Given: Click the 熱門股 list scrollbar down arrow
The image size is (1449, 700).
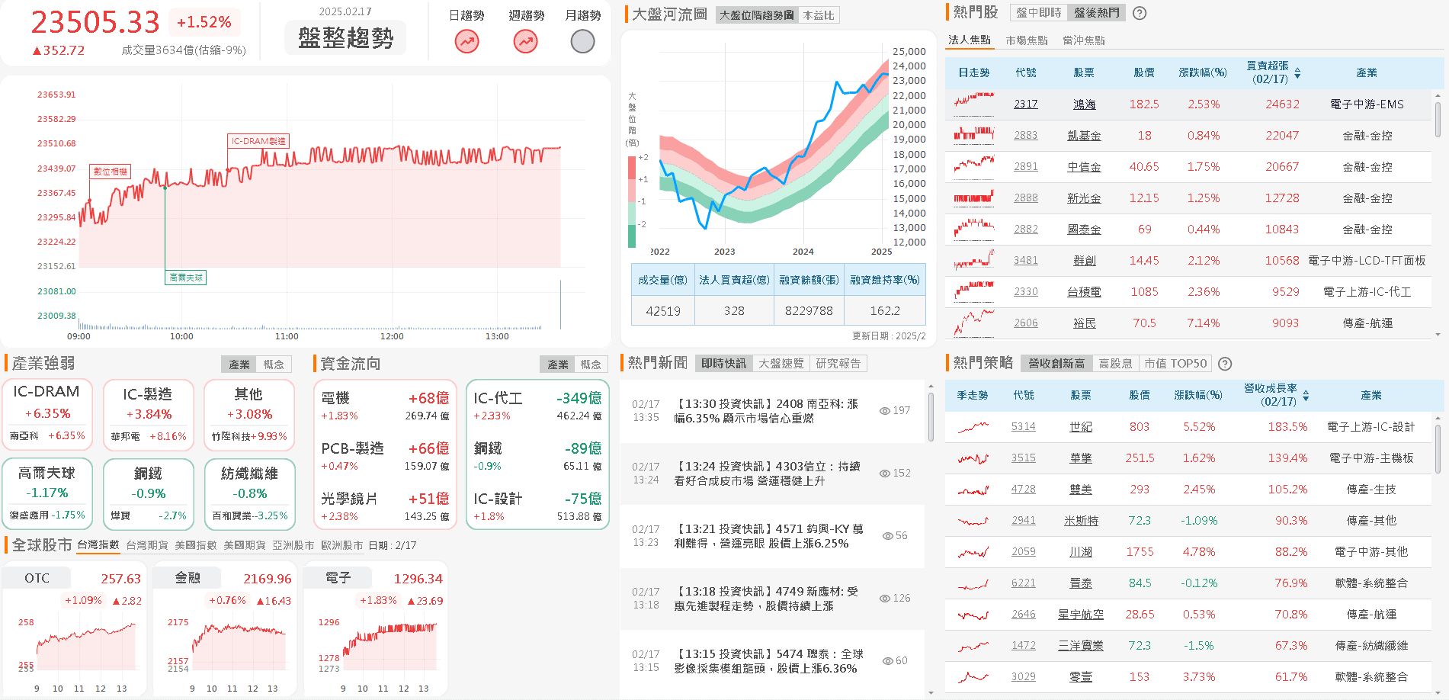Looking at the screenshot, I should (1438, 334).
